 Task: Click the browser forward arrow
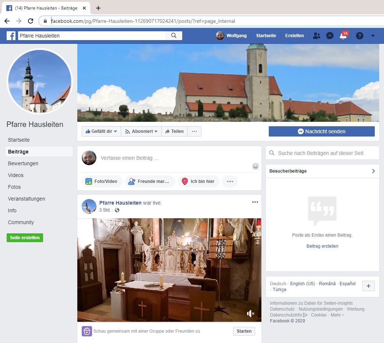[x=19, y=21]
